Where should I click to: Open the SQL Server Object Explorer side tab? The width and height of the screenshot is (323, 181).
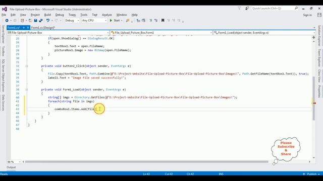coord(3,75)
